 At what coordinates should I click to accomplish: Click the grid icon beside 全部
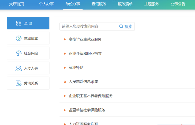(x=18, y=23)
